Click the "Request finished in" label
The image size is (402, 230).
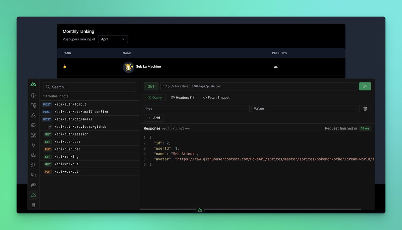click(341, 128)
